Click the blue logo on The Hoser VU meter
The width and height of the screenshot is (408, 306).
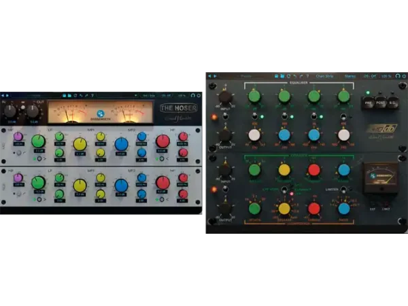coord(101,114)
